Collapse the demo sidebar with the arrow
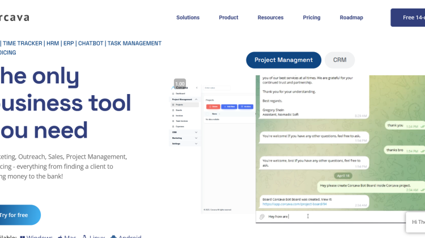425x238 pixels. point(197,88)
